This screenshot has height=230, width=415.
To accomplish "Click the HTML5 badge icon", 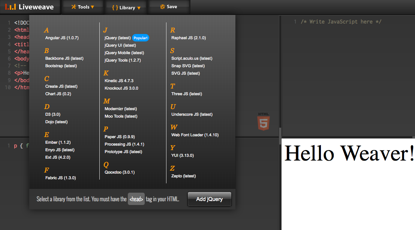I will pyautogui.click(x=263, y=121).
